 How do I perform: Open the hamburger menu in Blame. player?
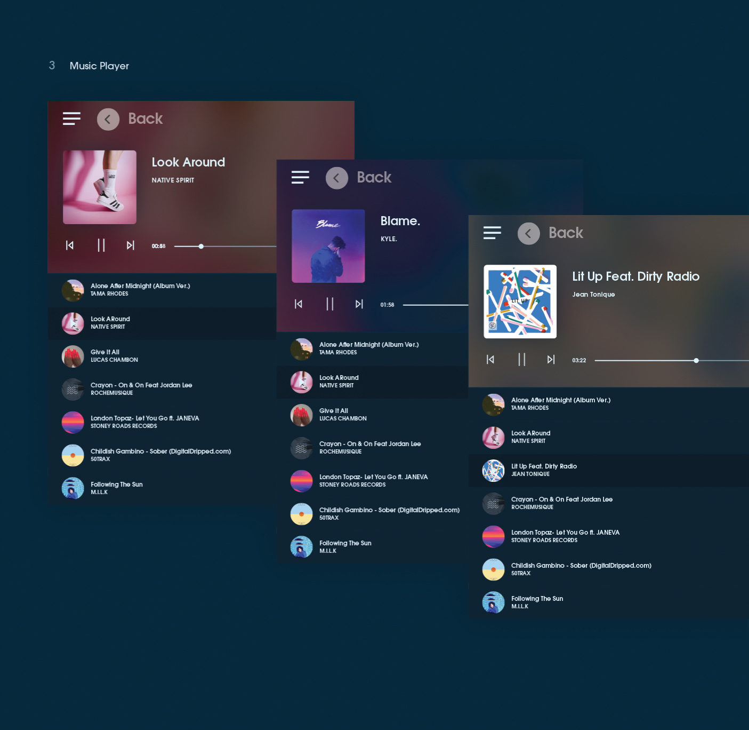coord(300,177)
